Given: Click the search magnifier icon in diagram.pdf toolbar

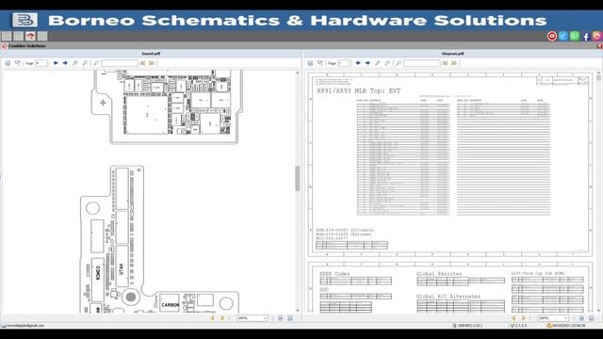Looking at the screenshot, I should point(399,63).
